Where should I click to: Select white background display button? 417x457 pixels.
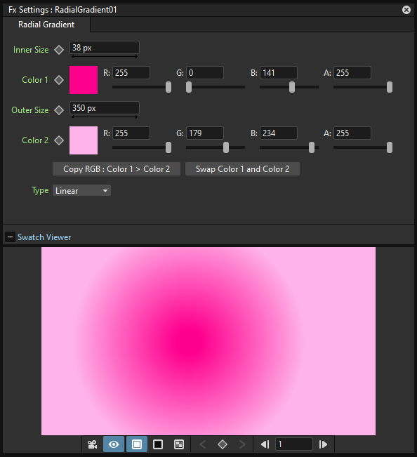pyautogui.click(x=137, y=444)
